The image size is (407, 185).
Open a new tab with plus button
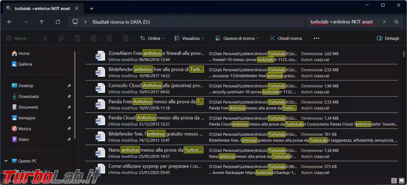pos(92,8)
